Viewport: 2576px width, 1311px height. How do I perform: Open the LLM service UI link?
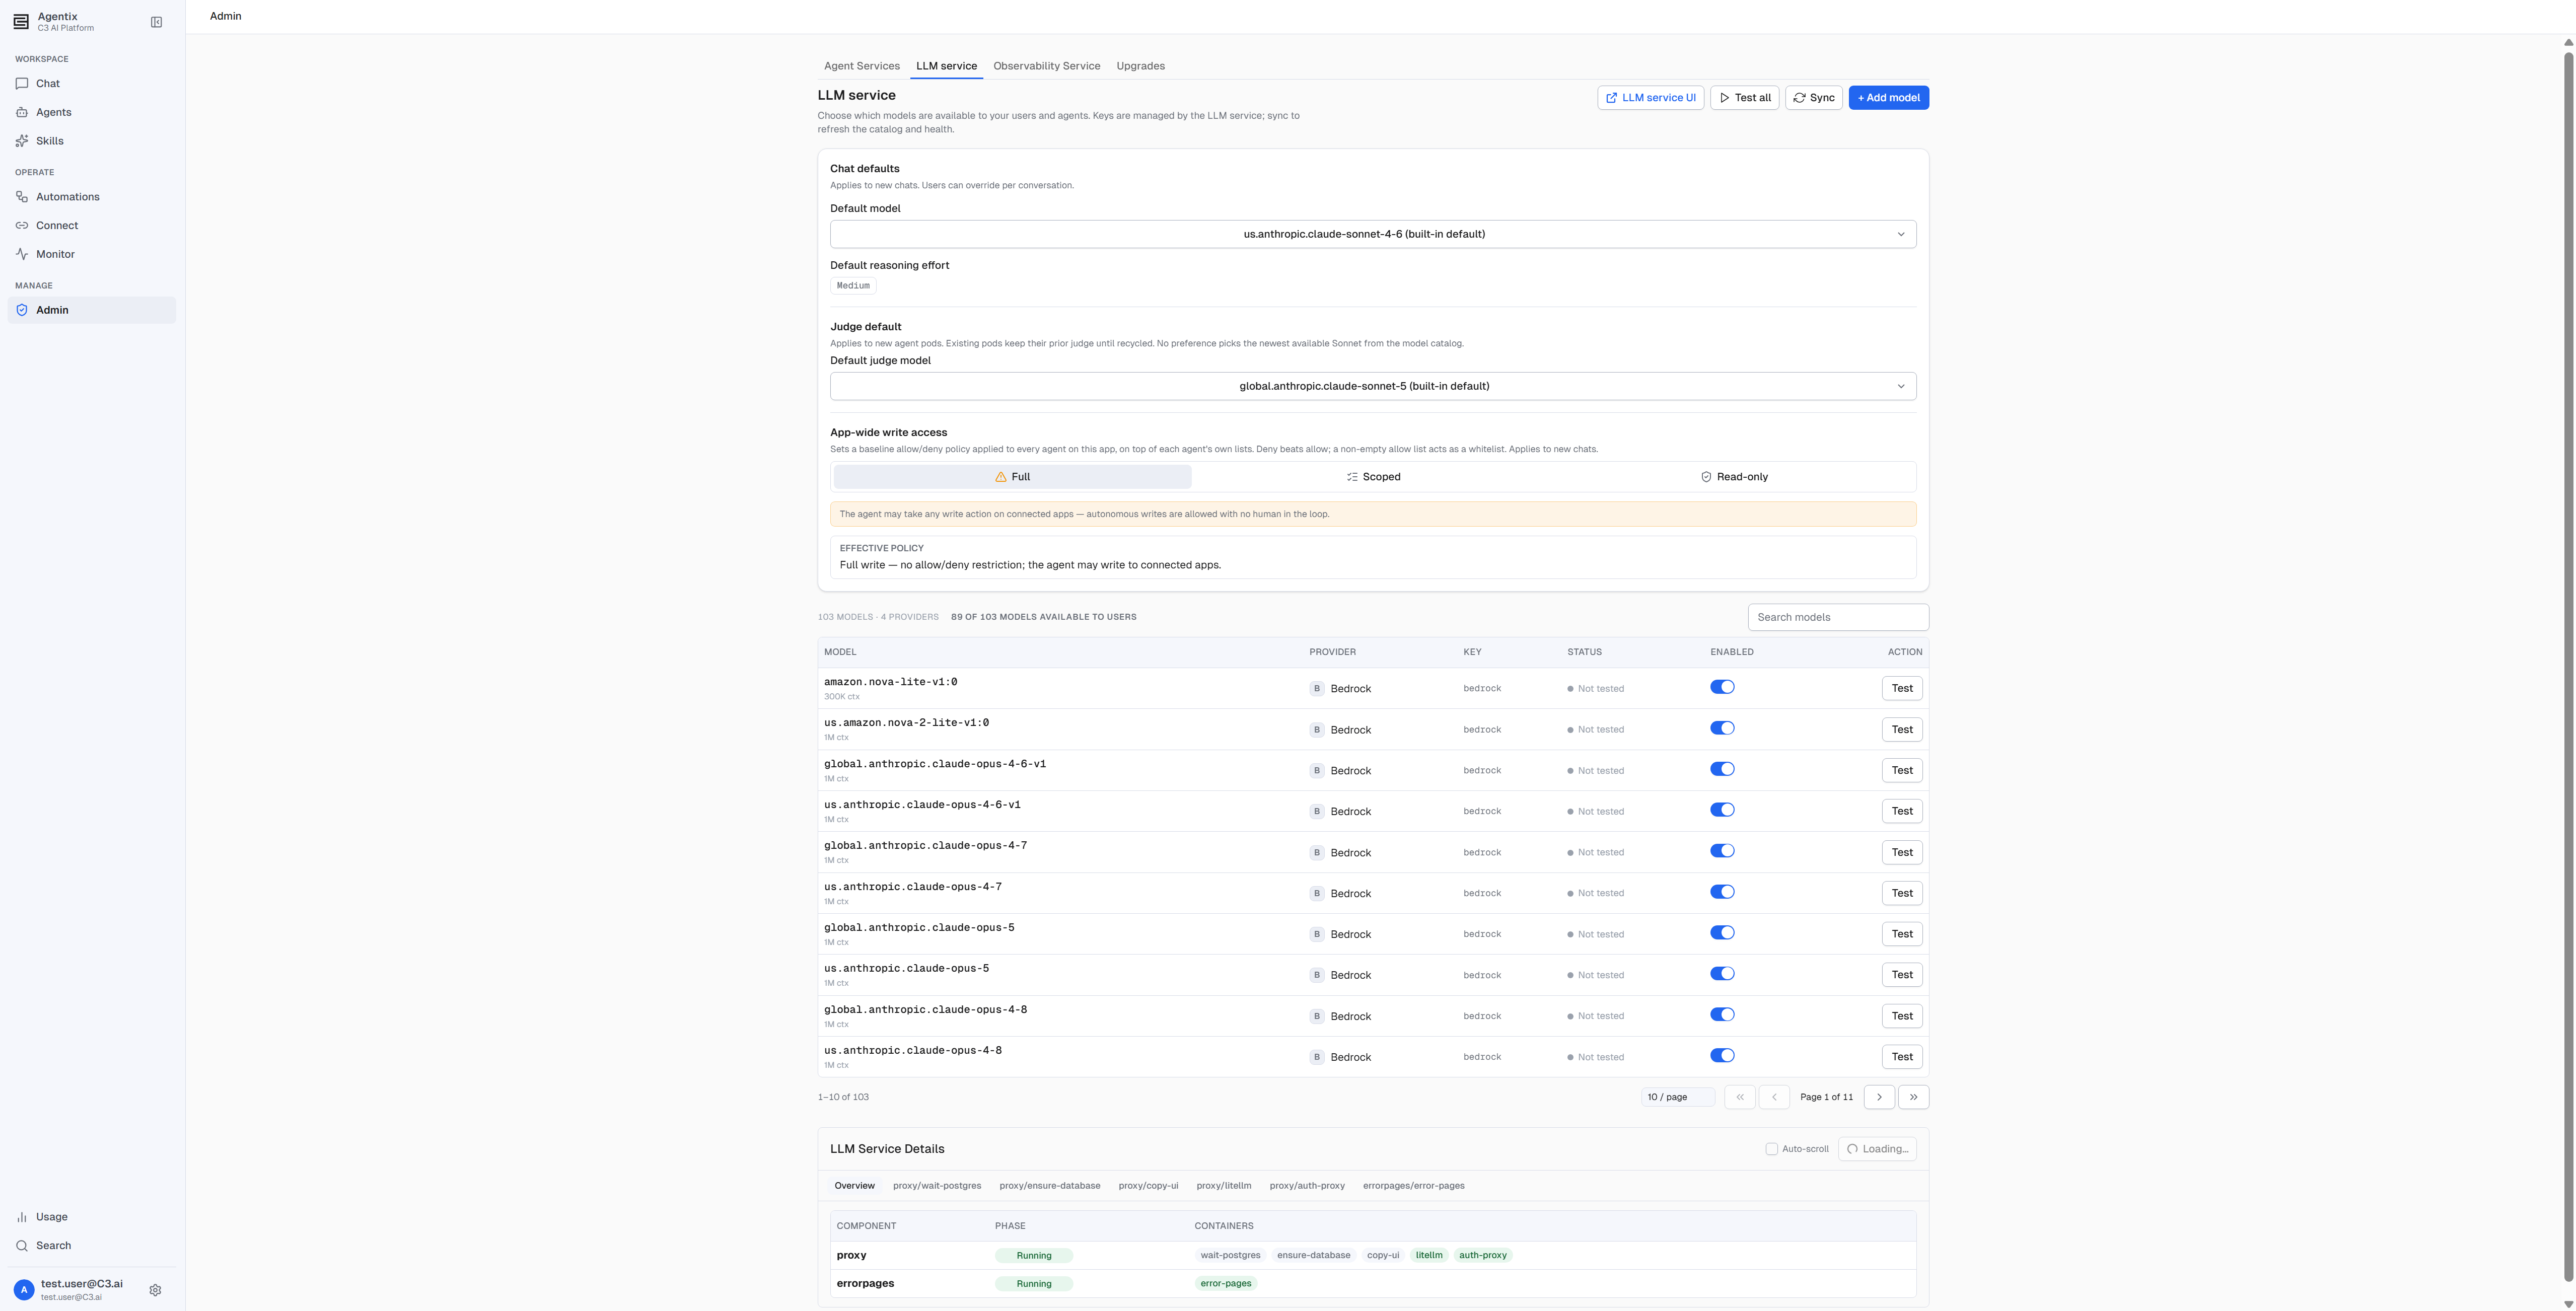pos(1650,98)
